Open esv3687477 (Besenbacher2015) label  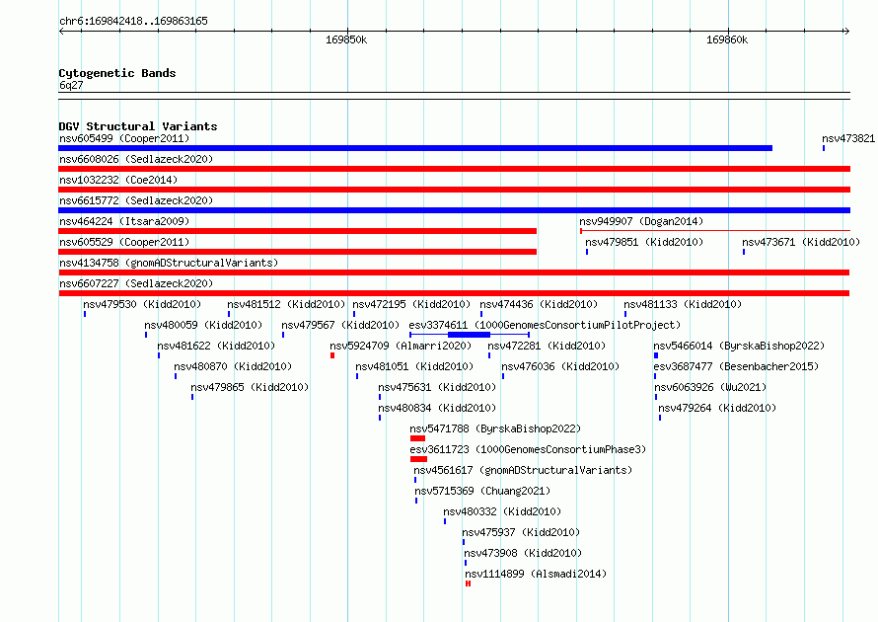click(x=736, y=366)
